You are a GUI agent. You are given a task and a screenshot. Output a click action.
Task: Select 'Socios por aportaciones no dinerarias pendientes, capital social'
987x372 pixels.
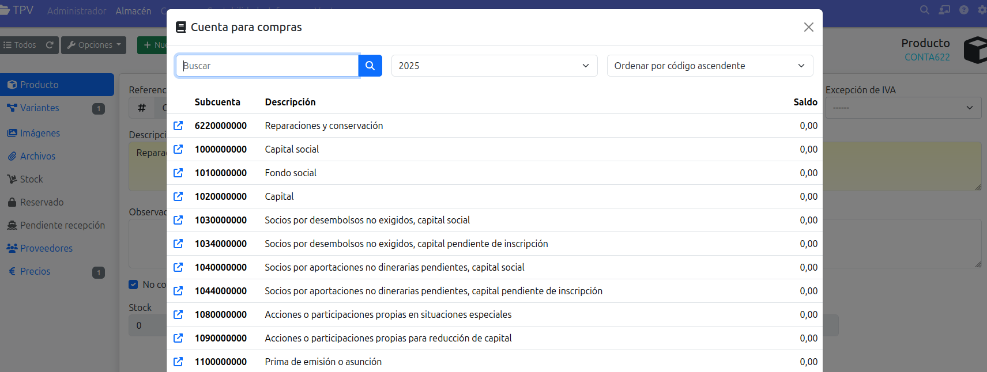pyautogui.click(x=395, y=267)
